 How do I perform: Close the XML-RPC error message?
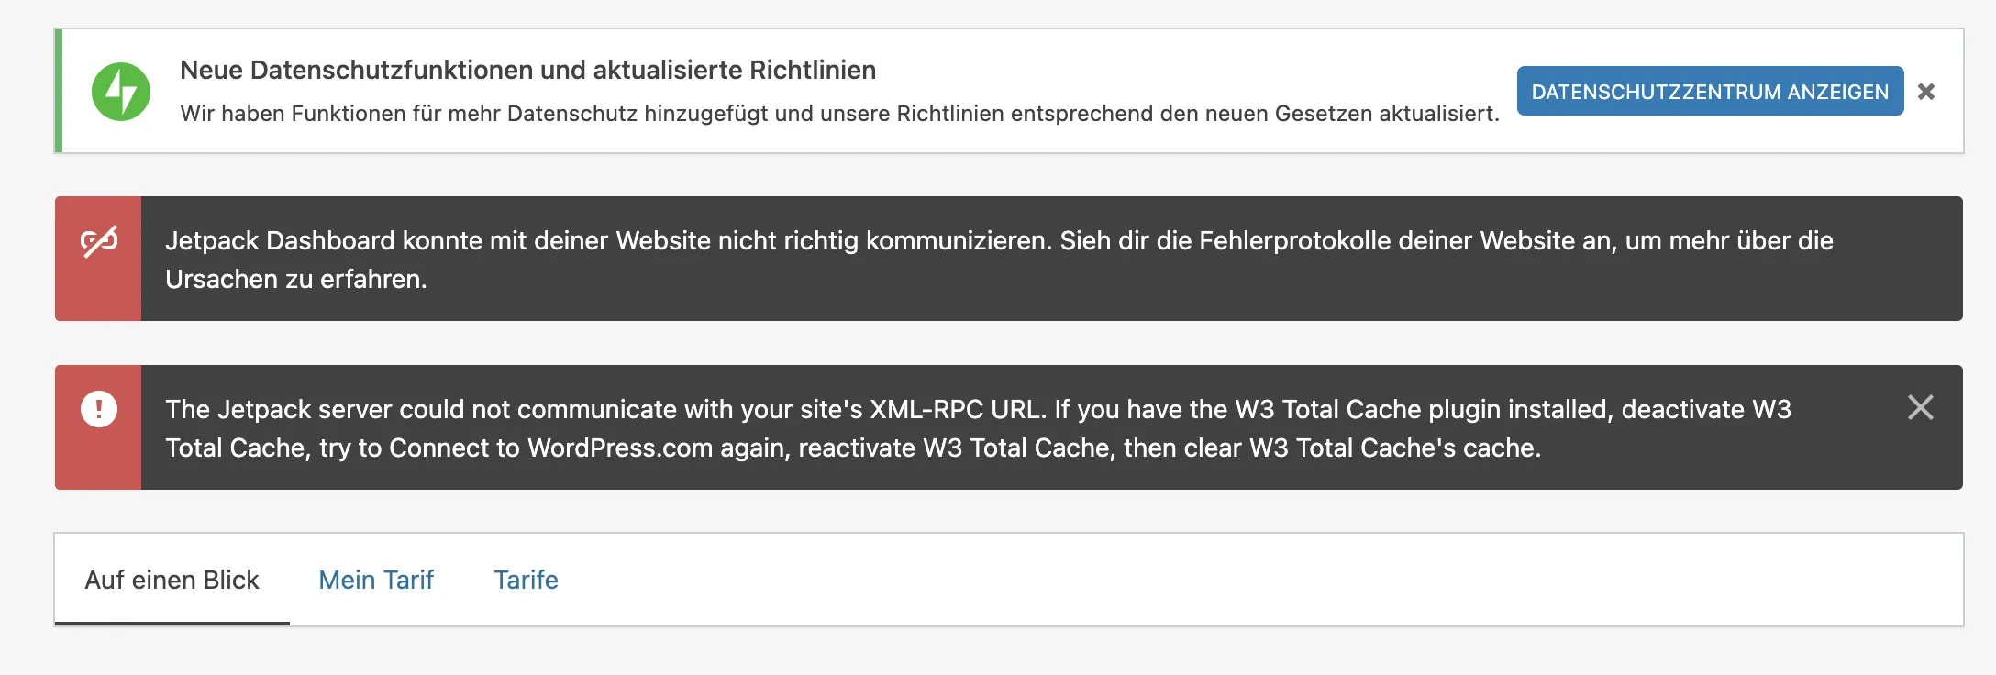pos(1921,407)
